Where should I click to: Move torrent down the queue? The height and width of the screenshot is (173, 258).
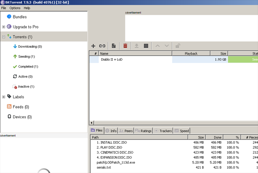167,46
